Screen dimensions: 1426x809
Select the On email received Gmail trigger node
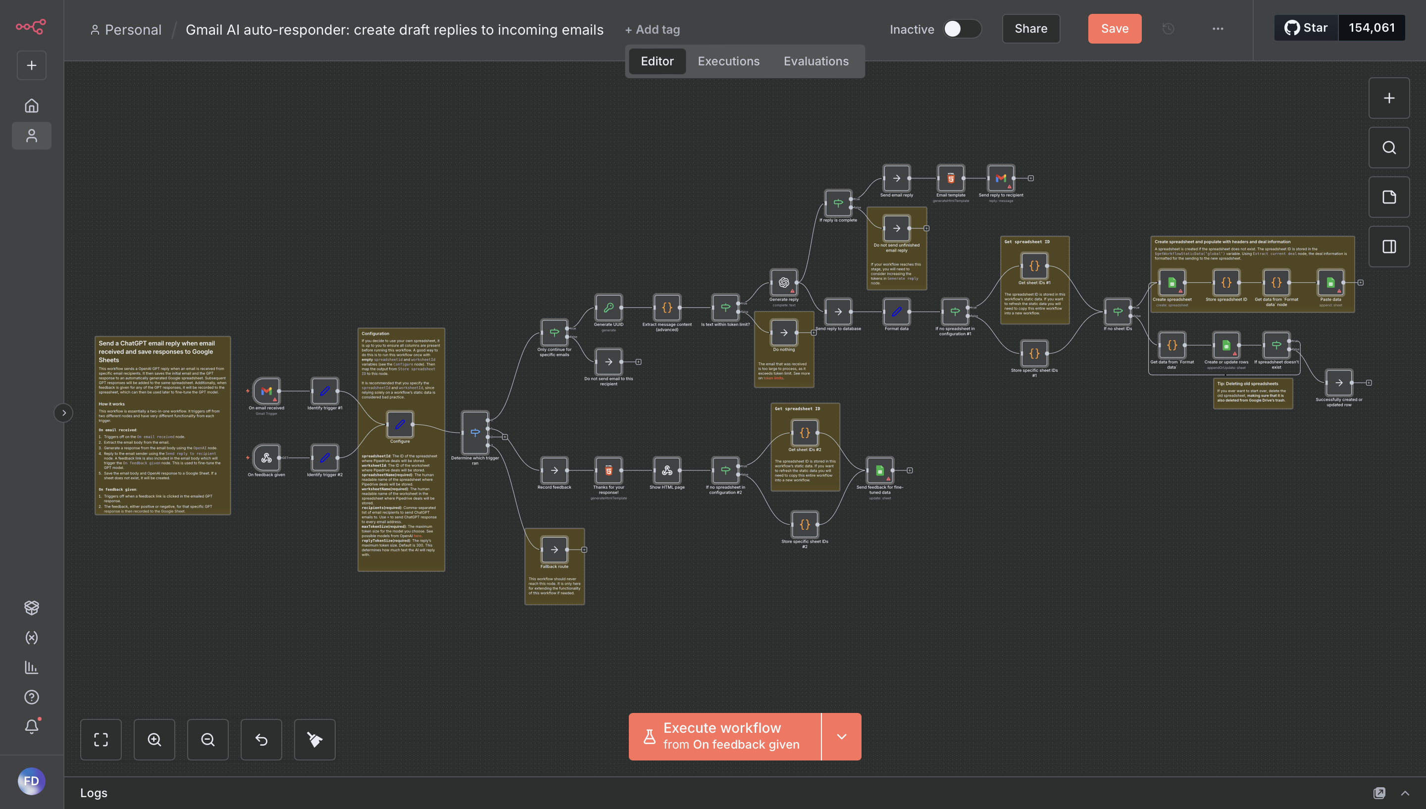(267, 391)
